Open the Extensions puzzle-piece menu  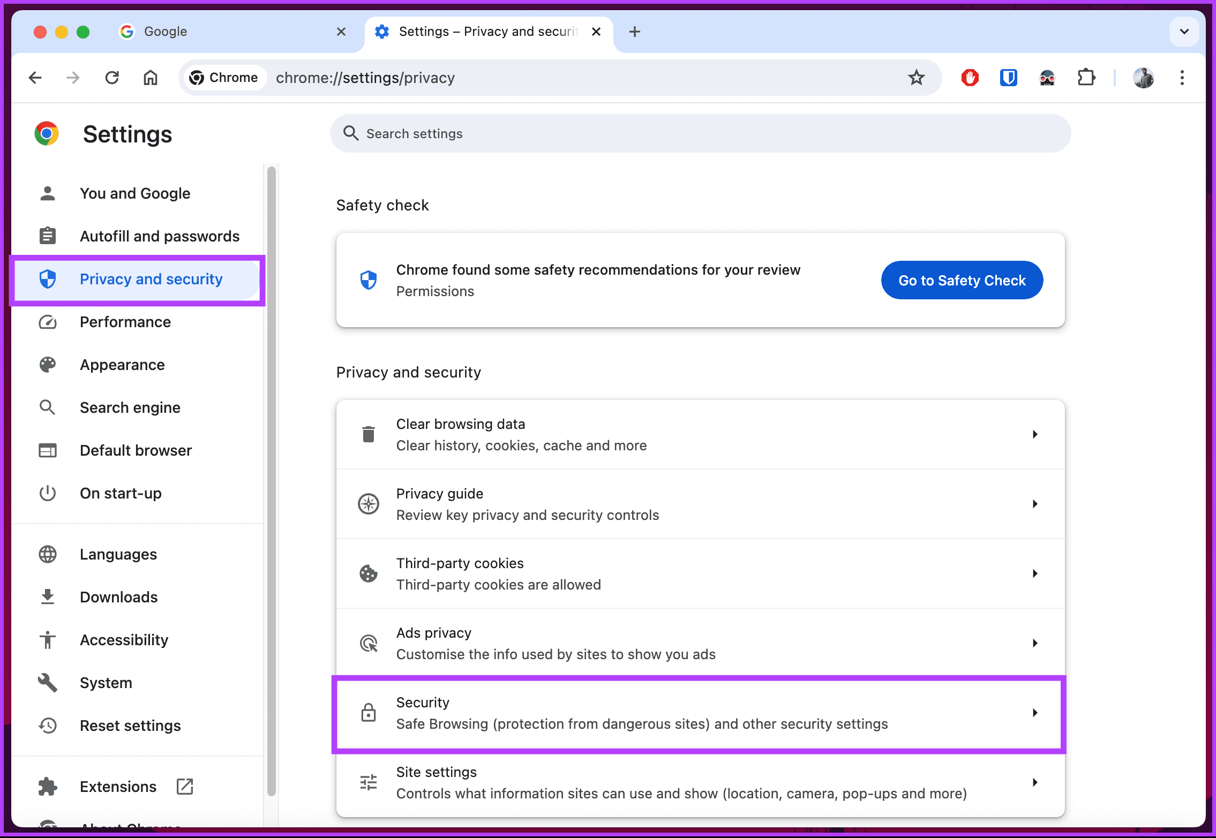tap(1086, 78)
